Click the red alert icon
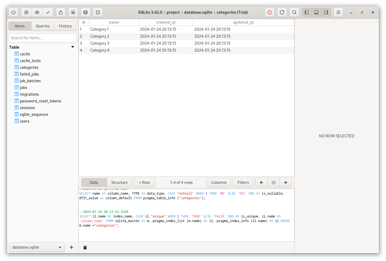Viewport: 386px width, 261px height. click(x=270, y=12)
